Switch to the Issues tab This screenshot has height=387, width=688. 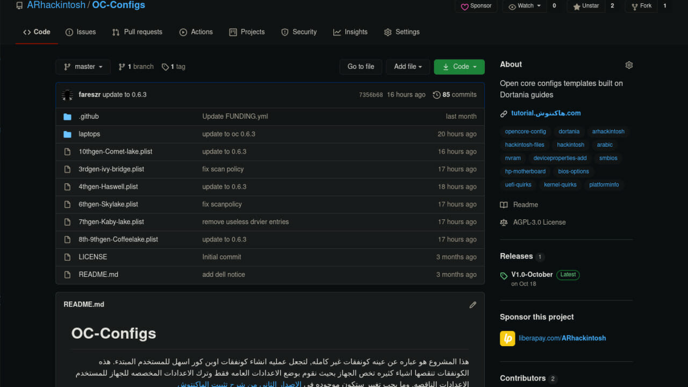point(81,32)
